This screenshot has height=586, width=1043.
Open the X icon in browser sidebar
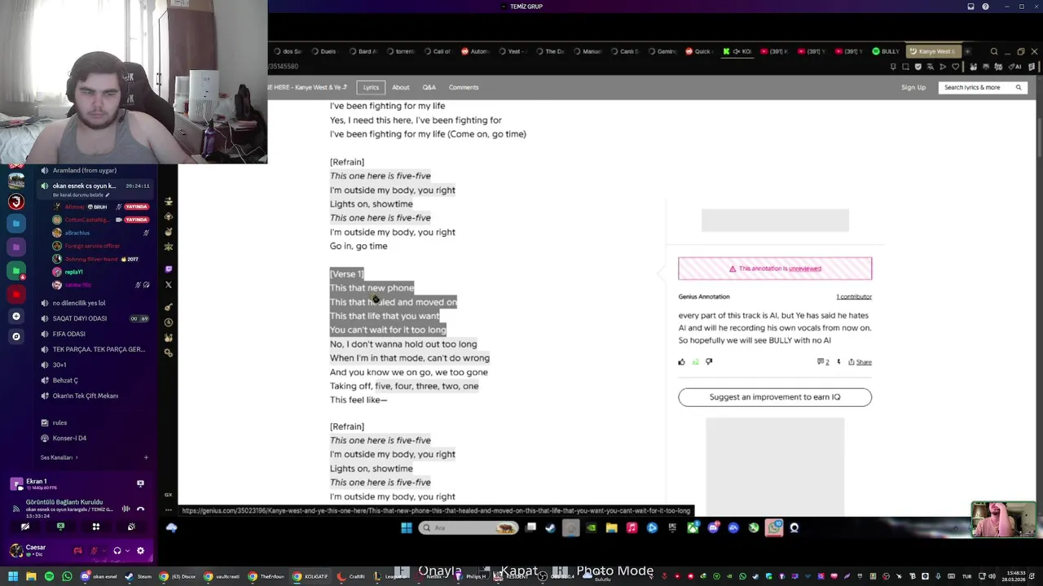pos(169,285)
